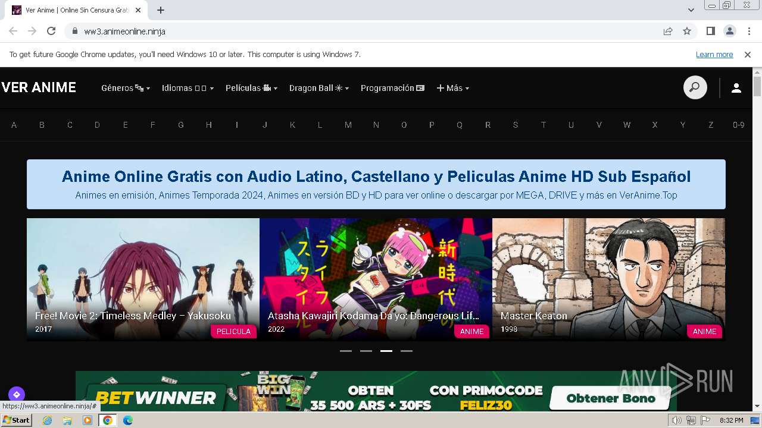The width and height of the screenshot is (762, 428).
Task: Open a new browser tab with plus
Action: [x=161, y=10]
